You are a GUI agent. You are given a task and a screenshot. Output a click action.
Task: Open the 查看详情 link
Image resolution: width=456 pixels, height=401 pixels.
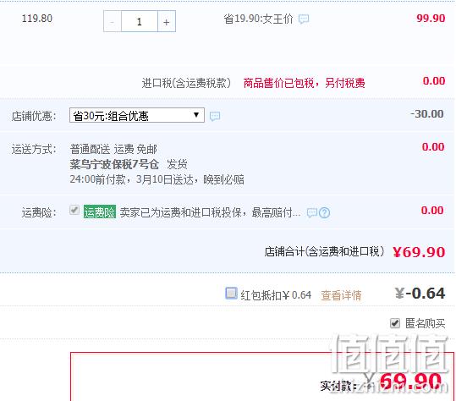341,295
